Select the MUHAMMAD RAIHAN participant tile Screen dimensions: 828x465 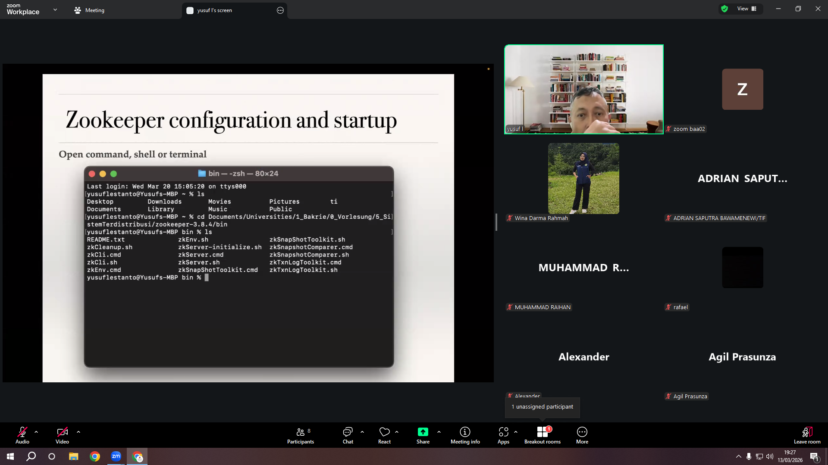pos(584,268)
